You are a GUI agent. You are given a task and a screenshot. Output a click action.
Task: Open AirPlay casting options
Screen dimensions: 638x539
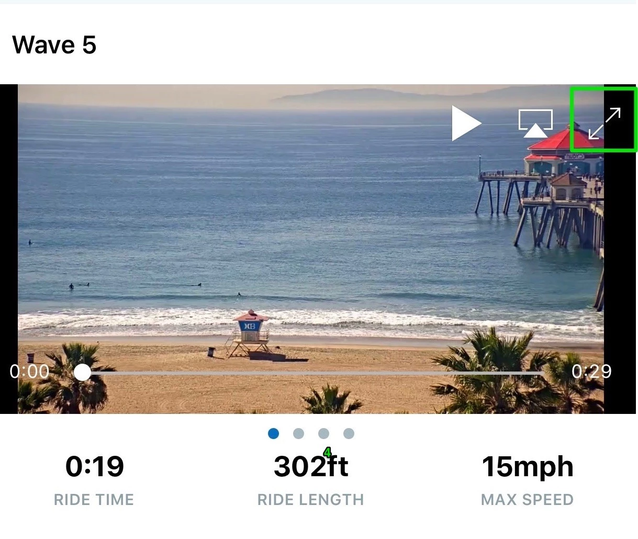(535, 123)
